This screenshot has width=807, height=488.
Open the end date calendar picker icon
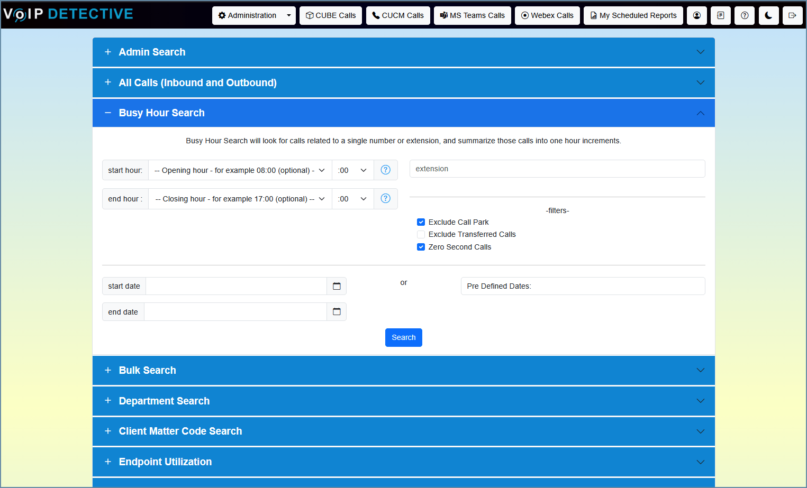click(337, 312)
